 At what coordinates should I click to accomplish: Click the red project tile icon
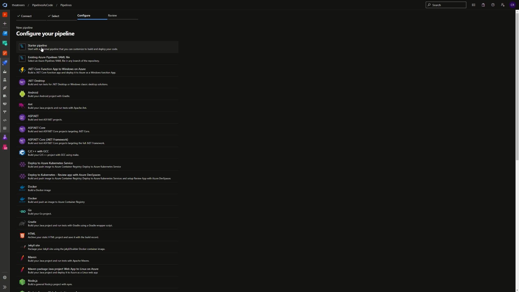click(5, 15)
